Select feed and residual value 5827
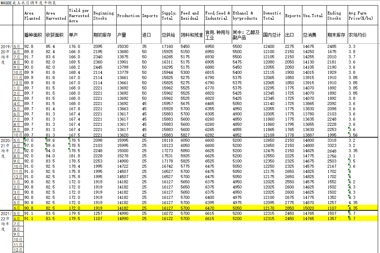The width and height of the screenshot is (380, 253). tap(185, 135)
